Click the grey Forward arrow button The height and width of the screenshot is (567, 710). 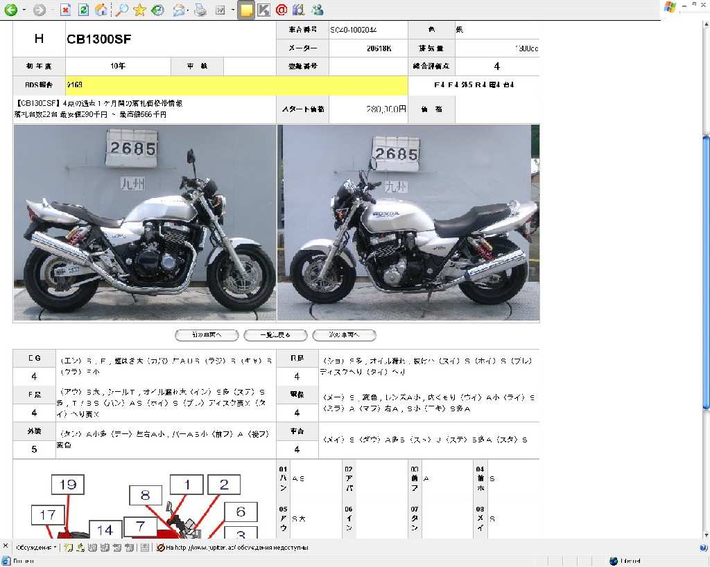coord(40,10)
